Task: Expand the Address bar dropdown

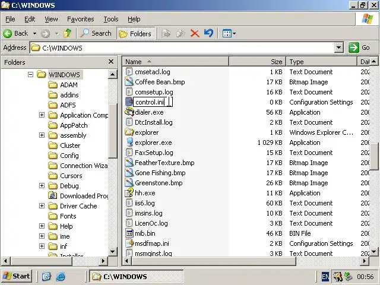Action: tap(338, 47)
